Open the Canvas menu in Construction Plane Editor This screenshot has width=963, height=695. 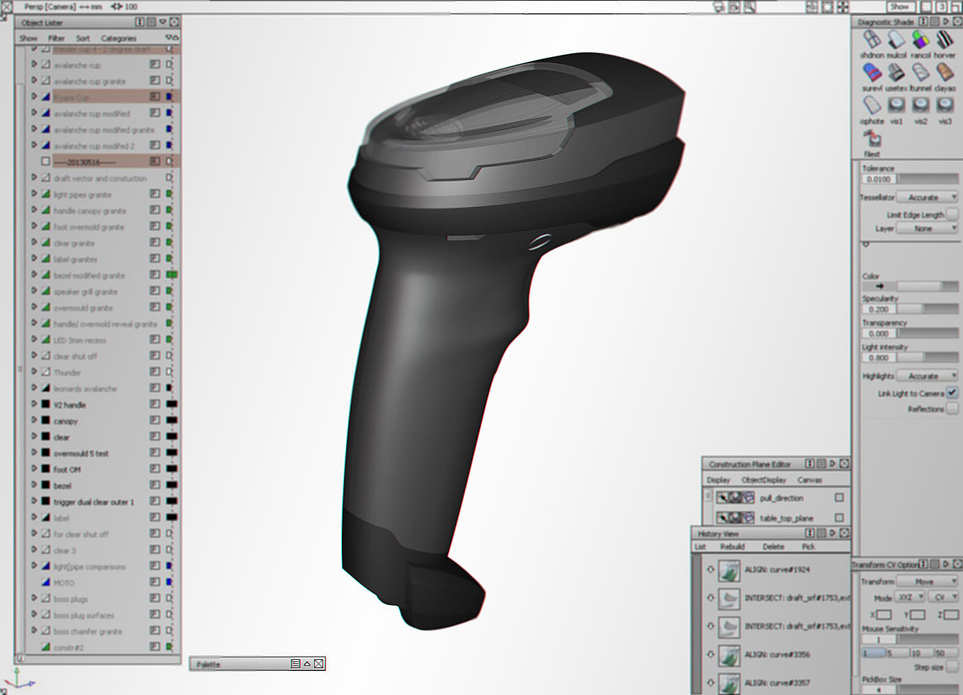810,480
